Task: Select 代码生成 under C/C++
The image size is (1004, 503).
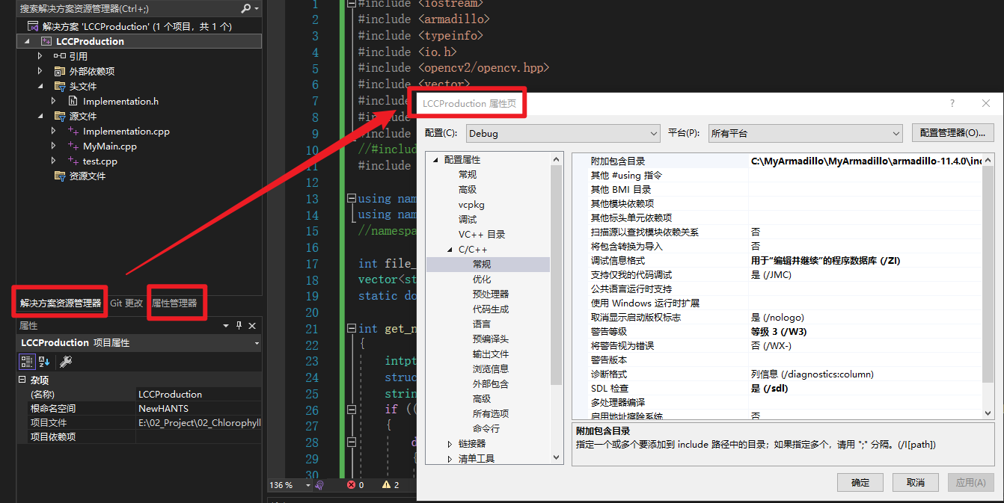Action: pos(491,309)
